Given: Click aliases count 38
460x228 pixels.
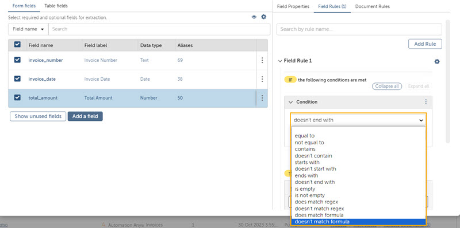Looking at the screenshot, I should [180, 79].
